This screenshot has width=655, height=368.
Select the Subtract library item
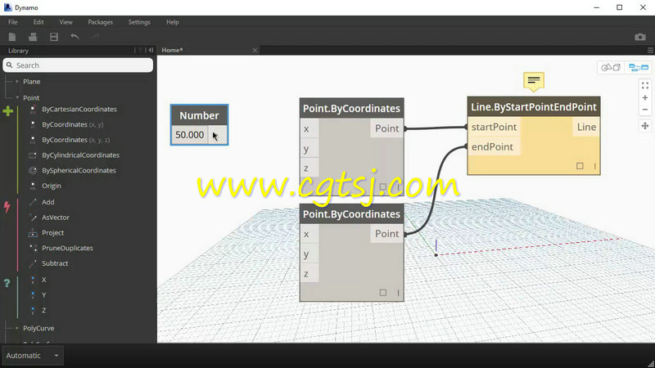click(55, 263)
